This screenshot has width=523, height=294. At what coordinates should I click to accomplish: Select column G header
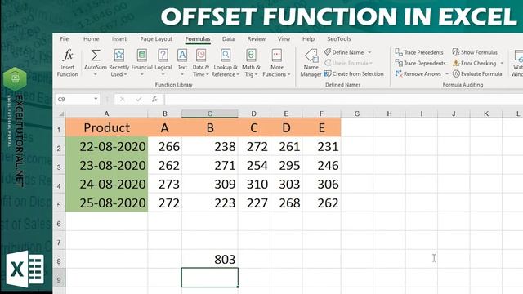(x=357, y=114)
